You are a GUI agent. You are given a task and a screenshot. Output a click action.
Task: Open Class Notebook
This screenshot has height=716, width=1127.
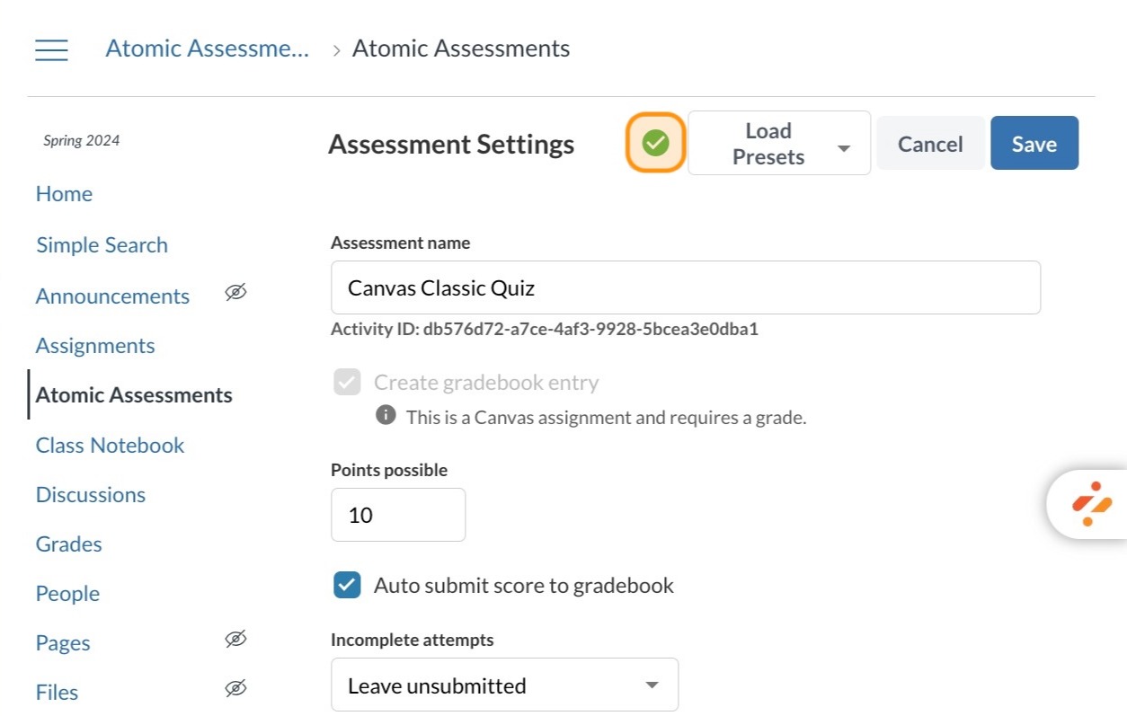[x=110, y=446]
